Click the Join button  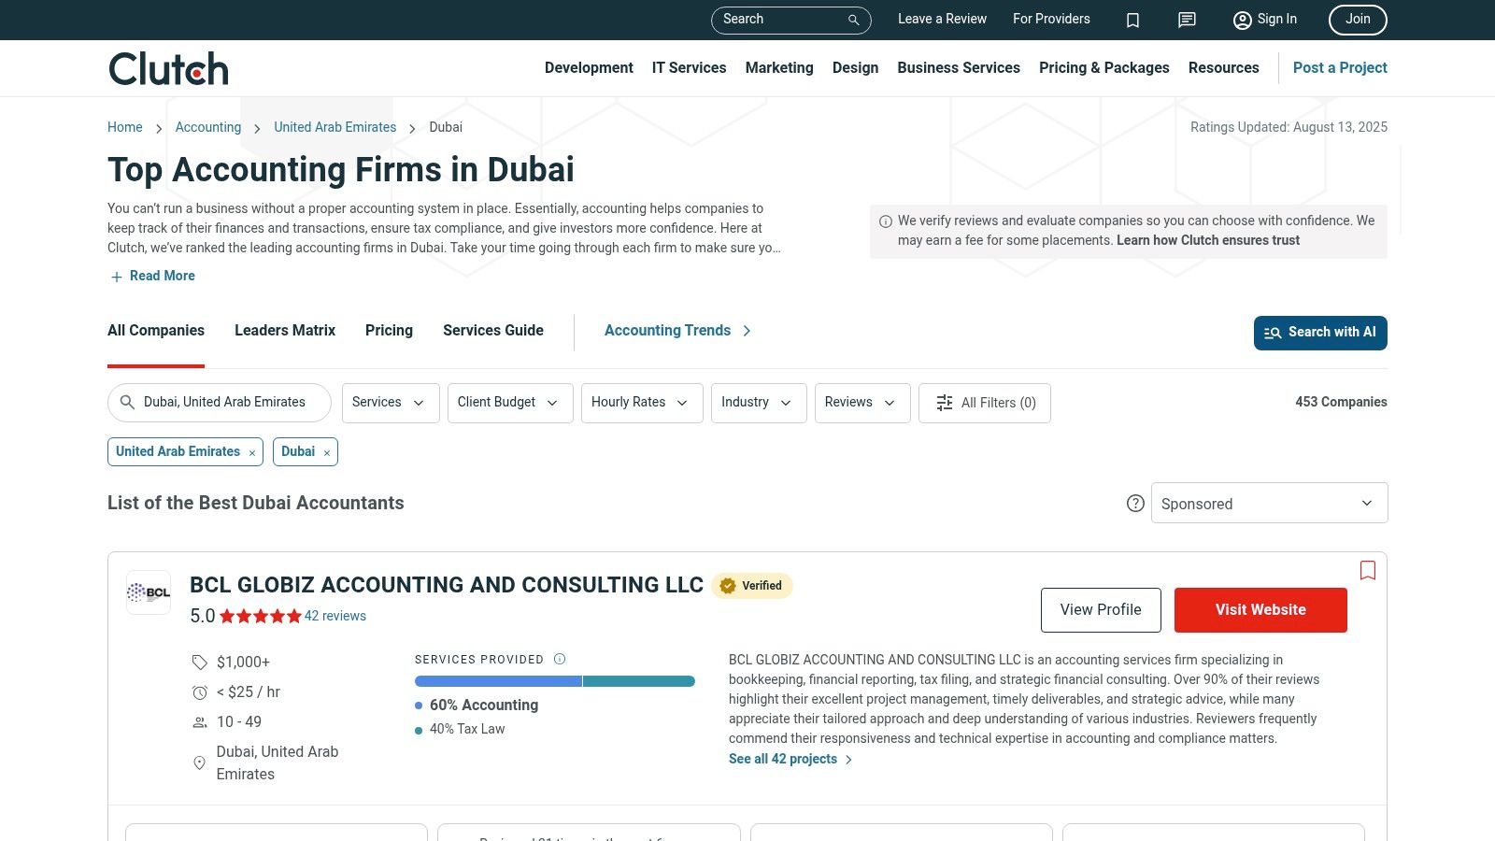(x=1358, y=20)
